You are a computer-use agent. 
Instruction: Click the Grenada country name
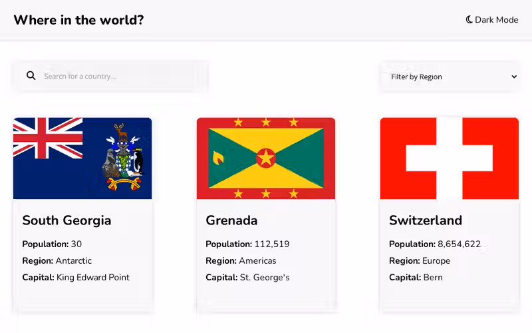[231, 220]
